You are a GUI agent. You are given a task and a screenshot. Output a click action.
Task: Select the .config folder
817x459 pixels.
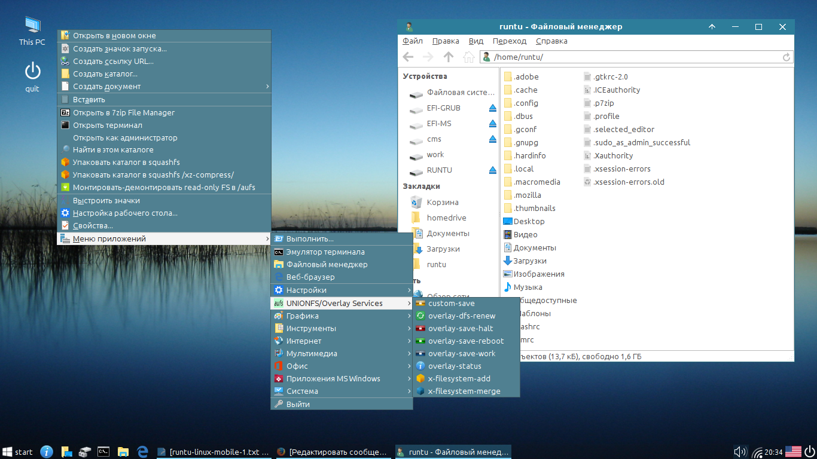[x=522, y=103]
